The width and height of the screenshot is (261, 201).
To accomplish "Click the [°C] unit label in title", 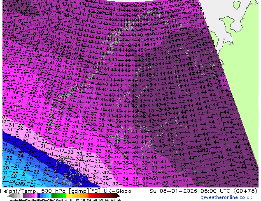I will click(x=96, y=191).
